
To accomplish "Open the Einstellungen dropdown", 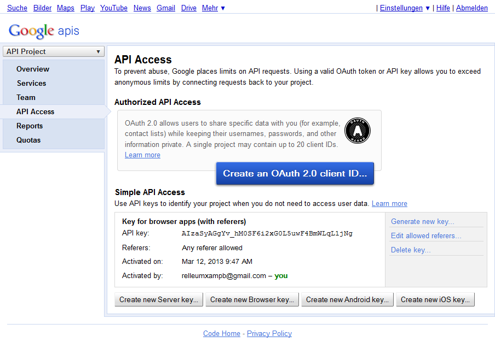I will [401, 8].
